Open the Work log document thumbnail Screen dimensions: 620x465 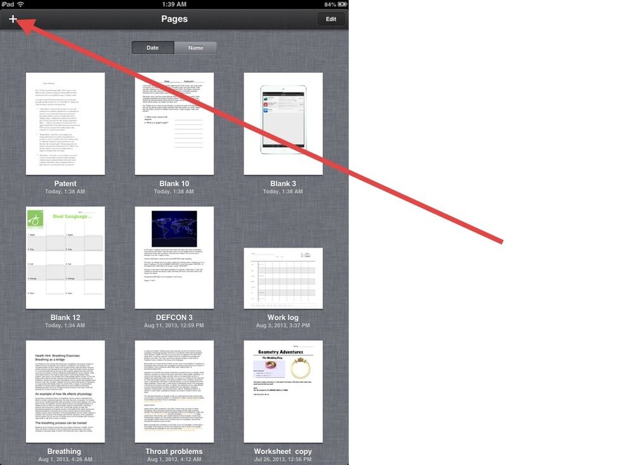[283, 278]
